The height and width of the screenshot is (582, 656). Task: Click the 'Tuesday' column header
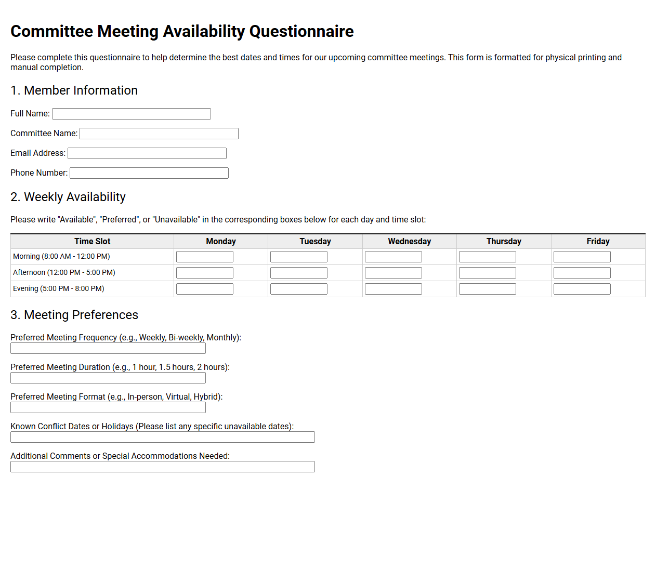(315, 241)
